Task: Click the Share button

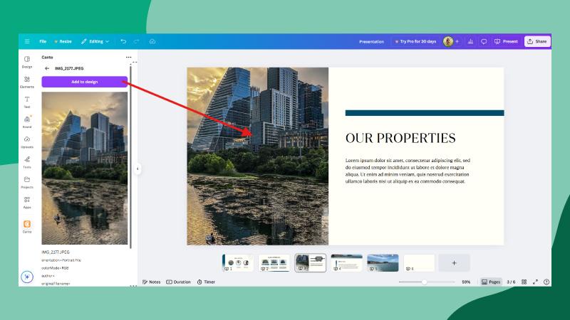Action: click(537, 41)
